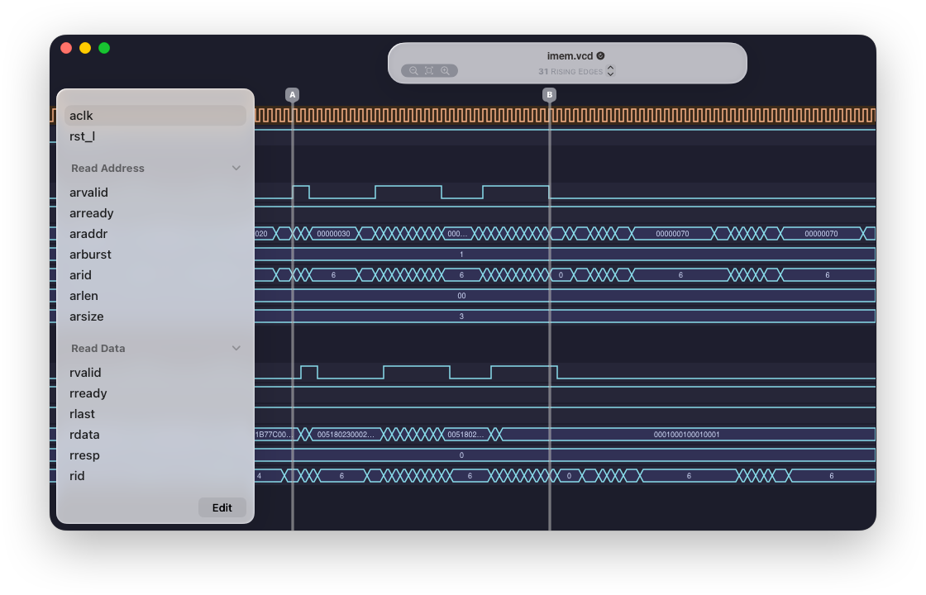The image size is (926, 595).
Task: Select cursor marker B
Action: click(549, 94)
